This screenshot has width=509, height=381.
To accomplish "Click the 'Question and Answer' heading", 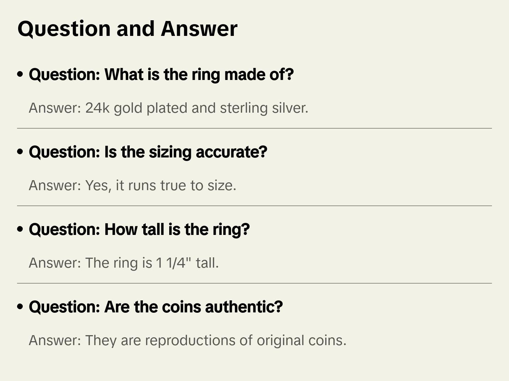I will (x=127, y=29).
